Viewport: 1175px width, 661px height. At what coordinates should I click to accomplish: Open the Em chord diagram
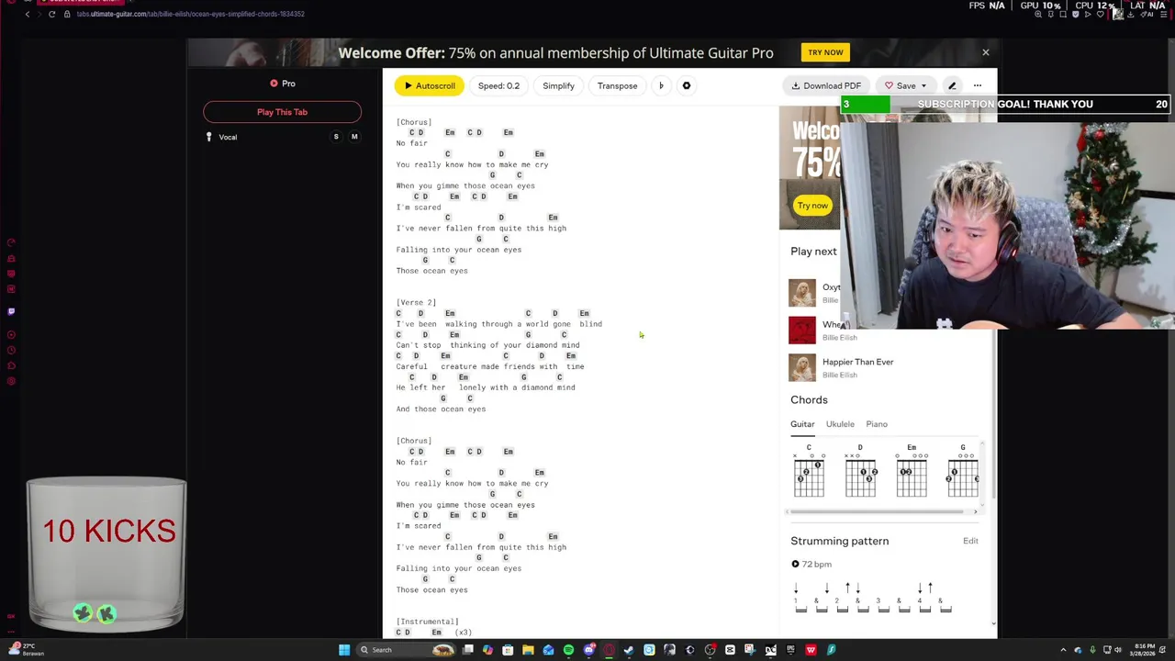coord(912,471)
